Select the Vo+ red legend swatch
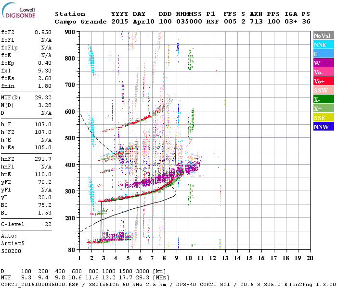The height and width of the screenshot is (288, 337). point(324,81)
